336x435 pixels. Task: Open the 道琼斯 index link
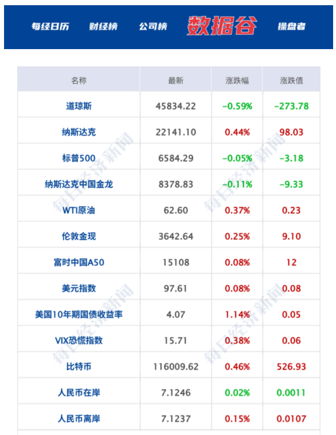point(79,106)
